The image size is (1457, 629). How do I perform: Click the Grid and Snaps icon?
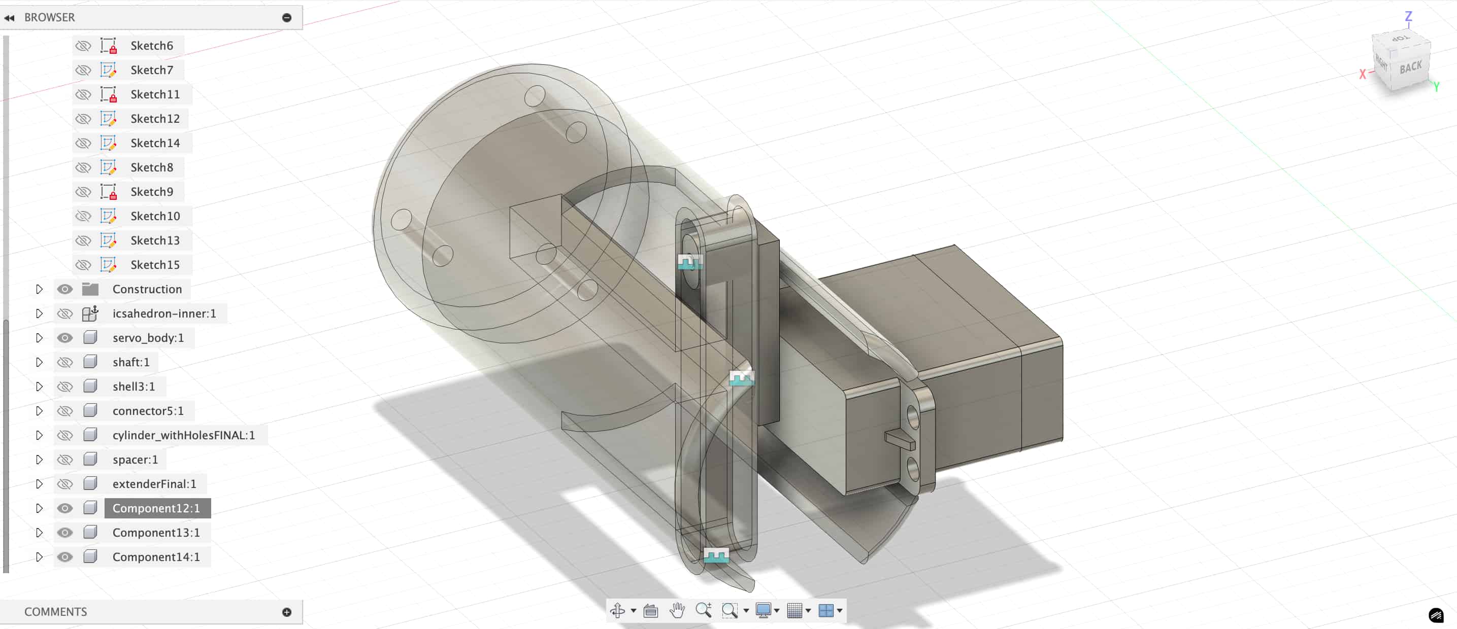coord(794,610)
